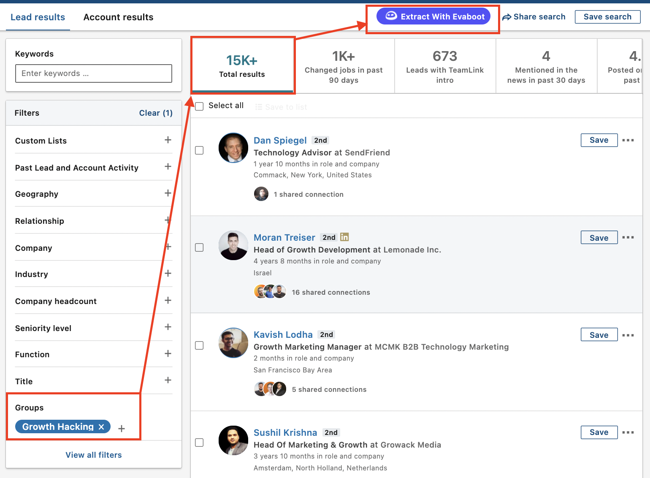The height and width of the screenshot is (478, 650).
Task: Show leads who changed jobs in 90 days
Action: (344, 66)
